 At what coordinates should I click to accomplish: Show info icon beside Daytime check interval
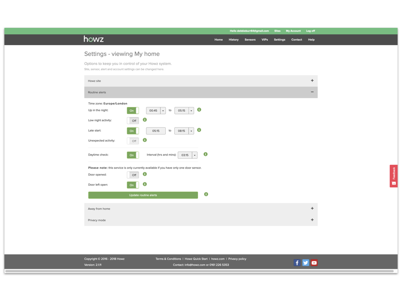coord(205,154)
